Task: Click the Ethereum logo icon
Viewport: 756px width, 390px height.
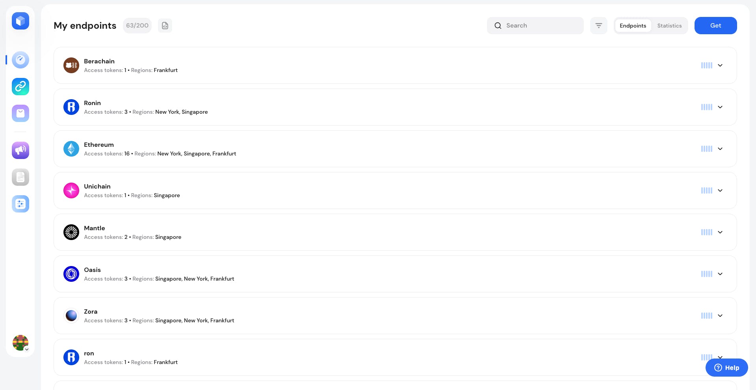Action: 71,149
